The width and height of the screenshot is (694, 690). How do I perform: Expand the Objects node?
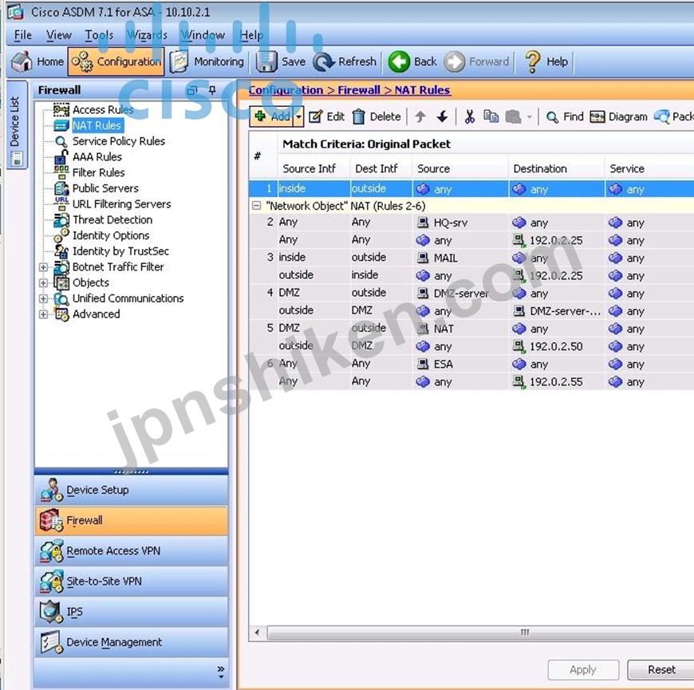[x=43, y=282]
